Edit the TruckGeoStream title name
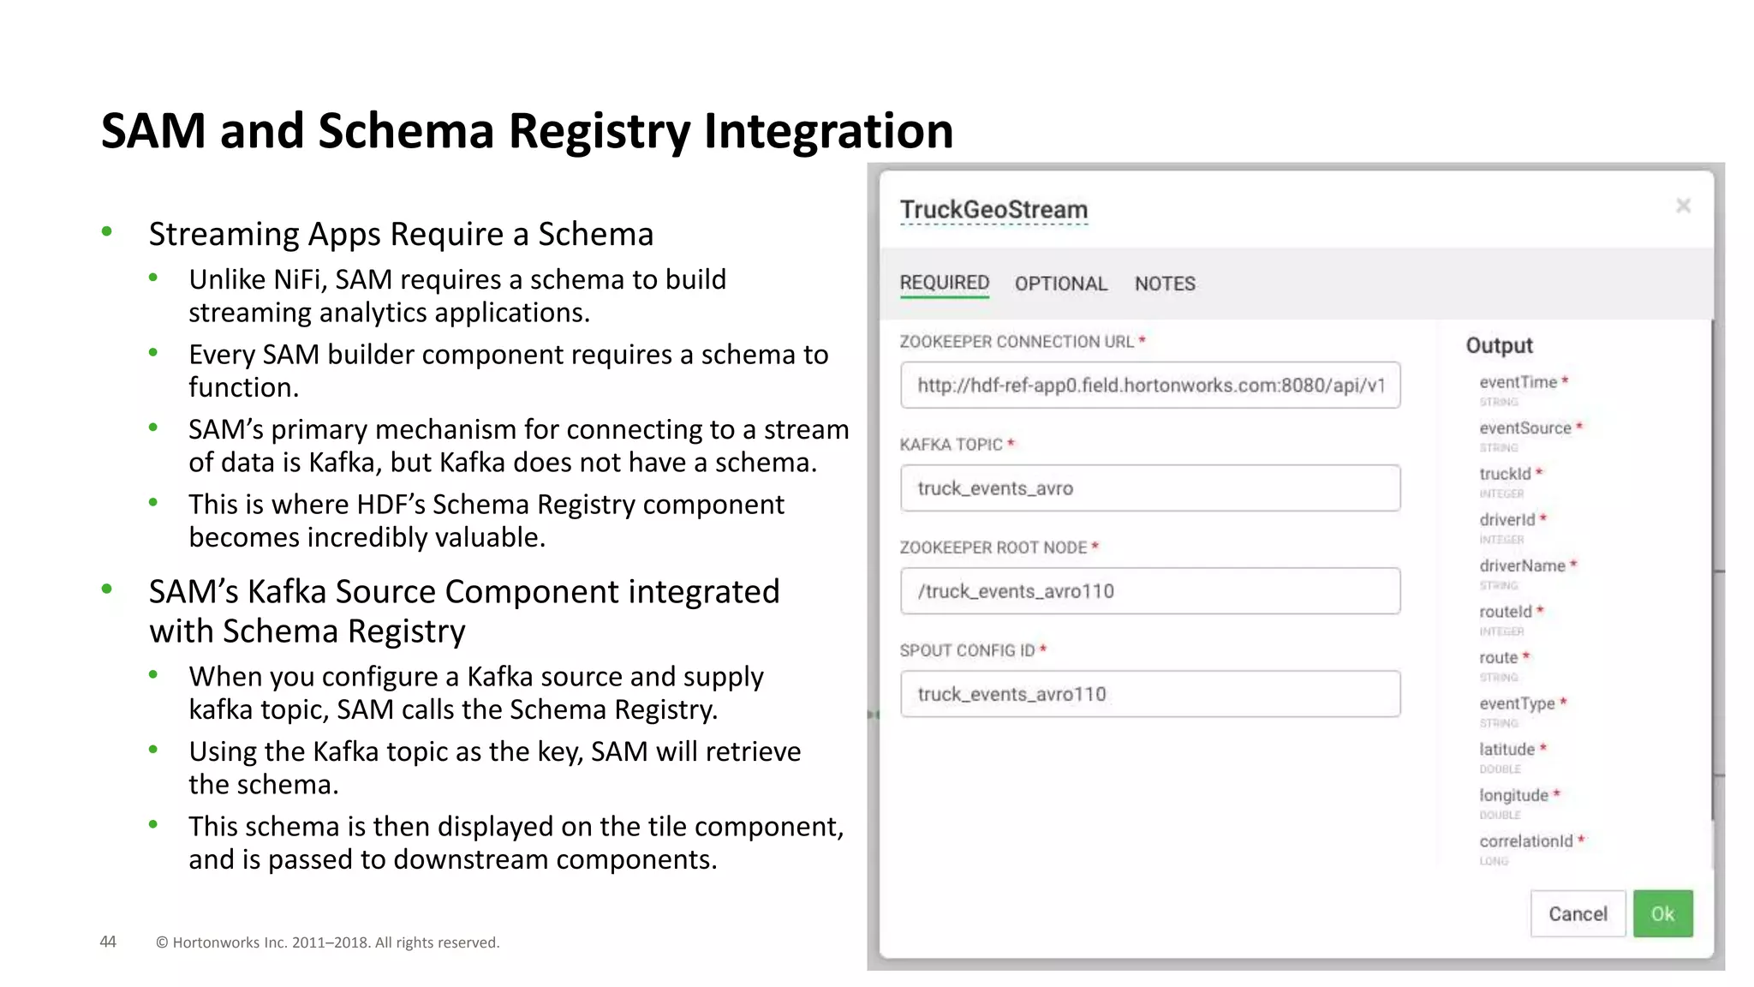Viewport: 1754px width, 987px height. point(993,210)
